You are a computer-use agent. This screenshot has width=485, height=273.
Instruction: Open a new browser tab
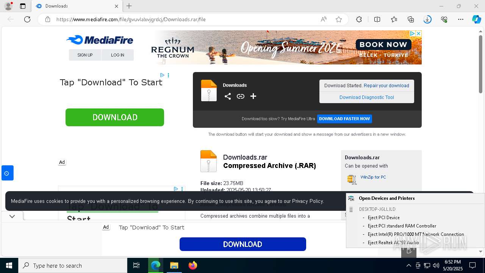(129, 6)
